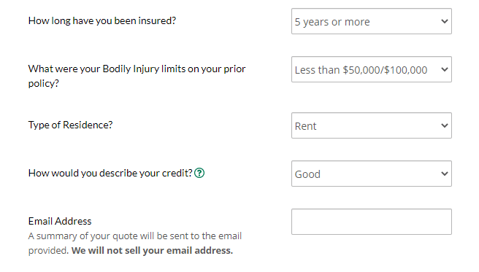Click the chevron arrow beside '5 years or more'
Viewport: 479px width, 272px height.
pyautogui.click(x=445, y=21)
